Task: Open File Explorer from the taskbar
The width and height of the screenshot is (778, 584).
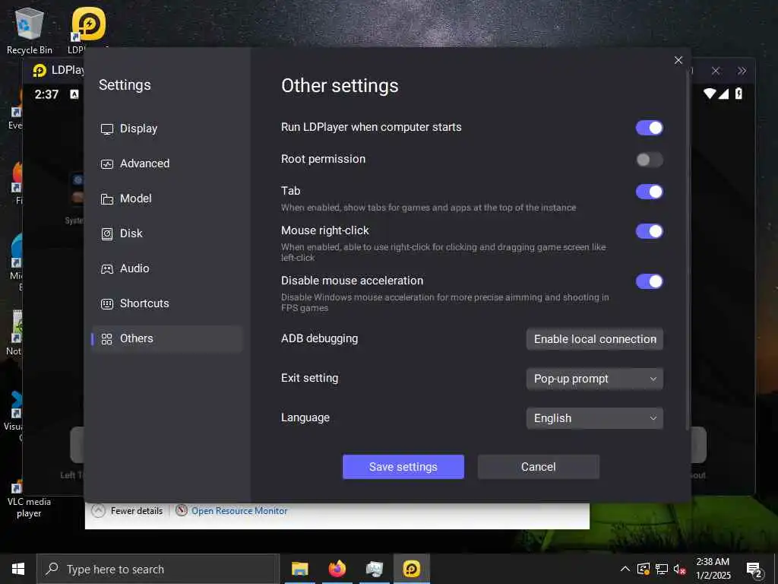Action: (299, 569)
